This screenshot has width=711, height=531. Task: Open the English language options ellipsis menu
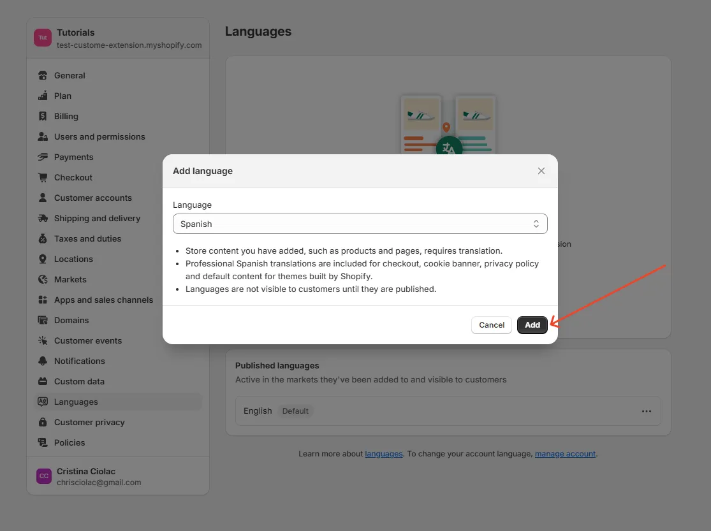pos(647,411)
